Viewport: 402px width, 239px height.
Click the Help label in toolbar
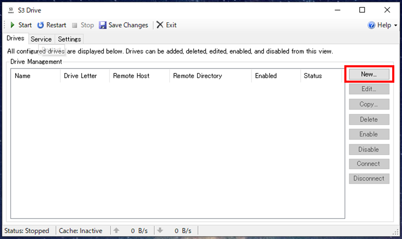click(x=384, y=25)
